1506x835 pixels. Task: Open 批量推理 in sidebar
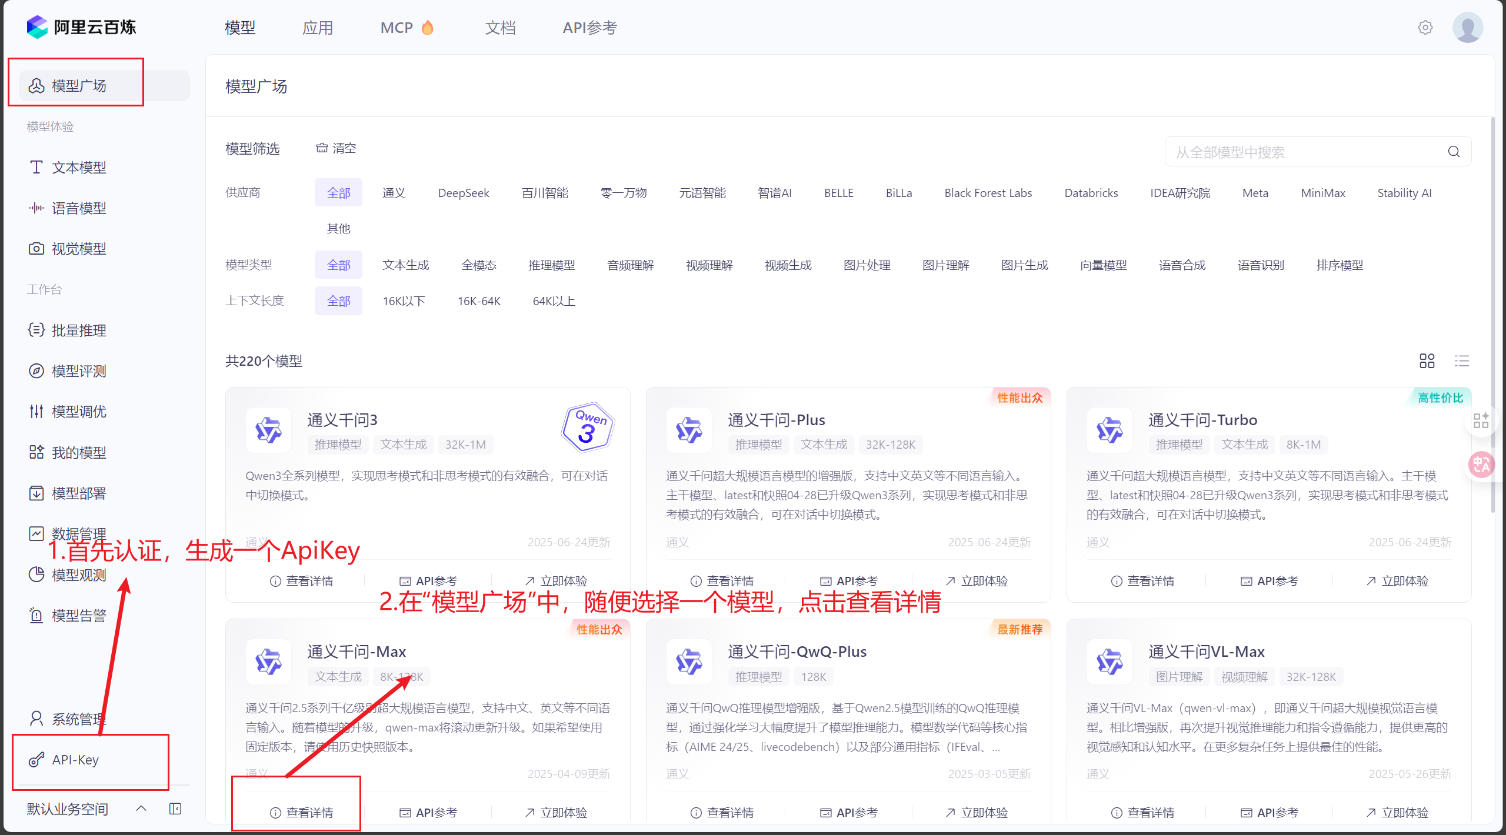click(x=79, y=330)
